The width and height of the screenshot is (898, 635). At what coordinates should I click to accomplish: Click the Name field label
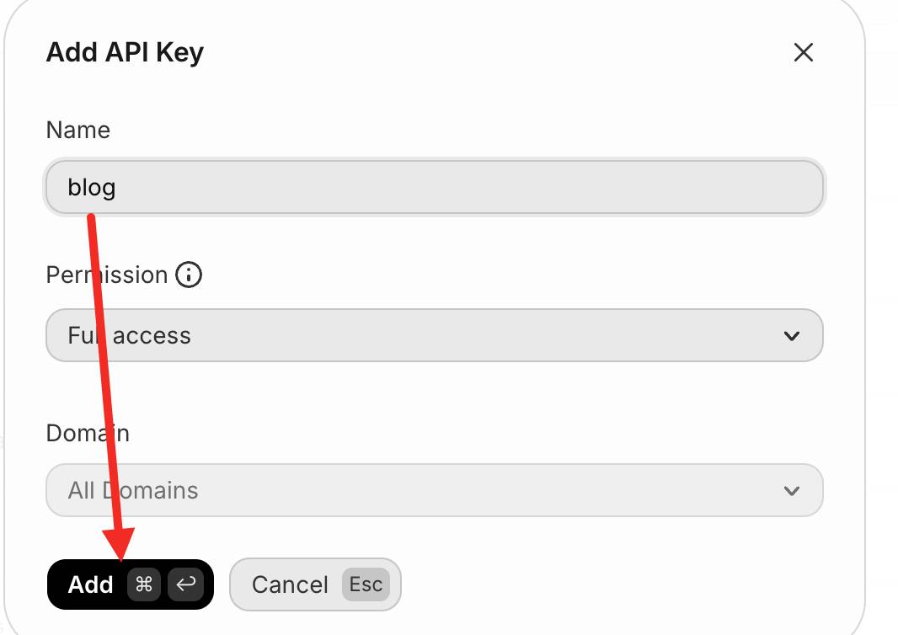[x=78, y=130]
